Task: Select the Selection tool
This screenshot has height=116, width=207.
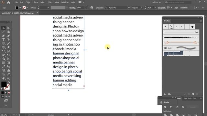Action: (x=4, y=28)
